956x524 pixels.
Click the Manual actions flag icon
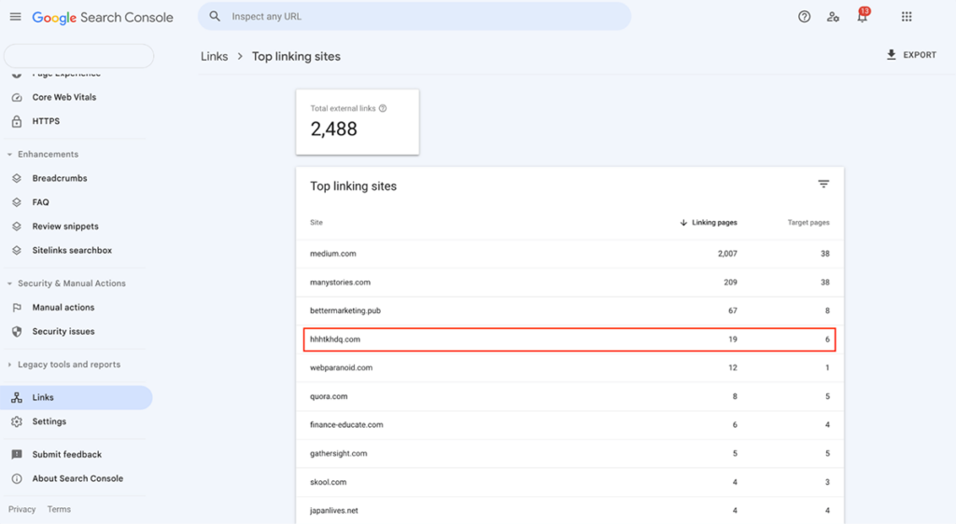point(17,308)
